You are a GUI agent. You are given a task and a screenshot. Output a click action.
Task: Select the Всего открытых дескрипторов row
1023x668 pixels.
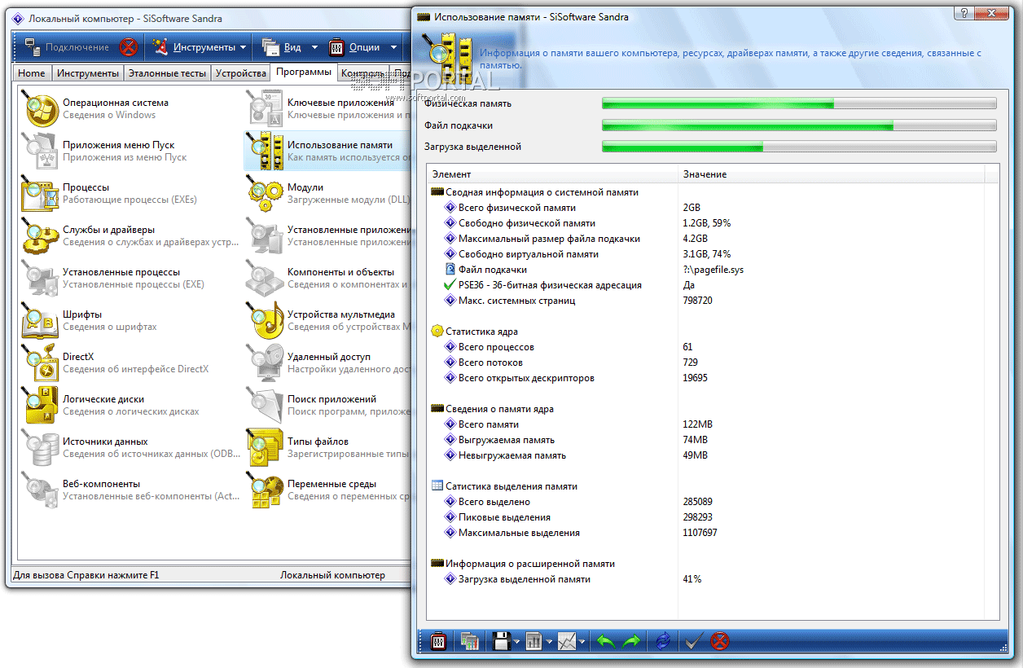[707, 378]
